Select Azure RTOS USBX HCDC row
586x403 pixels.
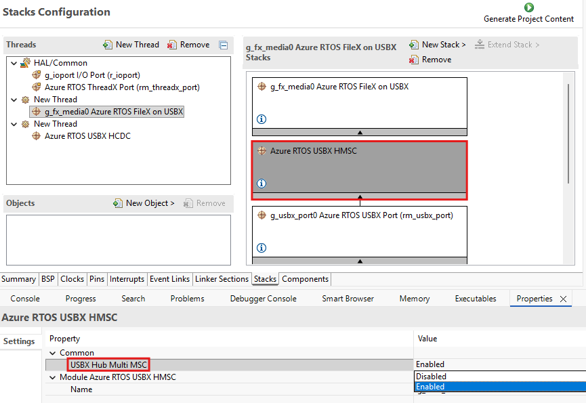pyautogui.click(x=87, y=136)
